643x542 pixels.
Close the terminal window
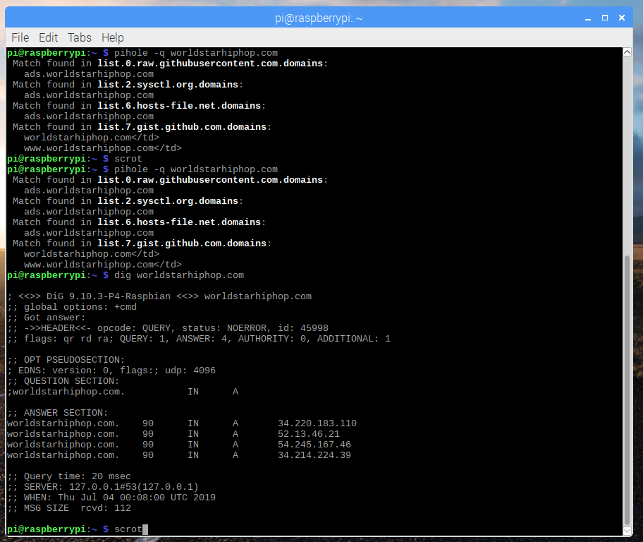622,18
